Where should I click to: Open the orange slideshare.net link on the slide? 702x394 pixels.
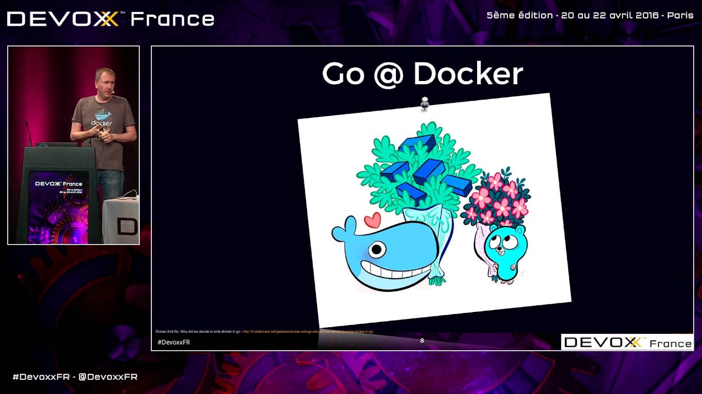(x=308, y=332)
